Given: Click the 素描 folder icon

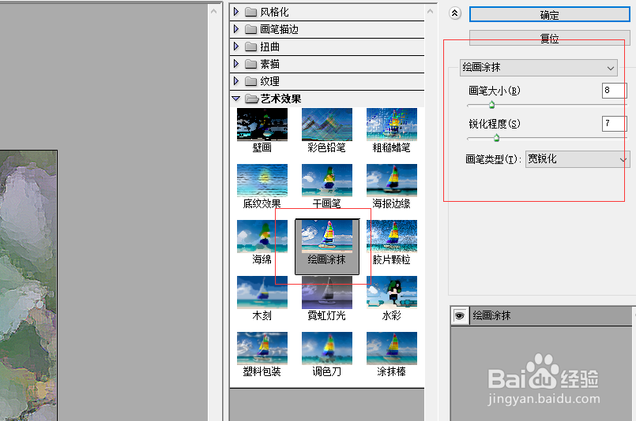Looking at the screenshot, I should click(x=251, y=64).
